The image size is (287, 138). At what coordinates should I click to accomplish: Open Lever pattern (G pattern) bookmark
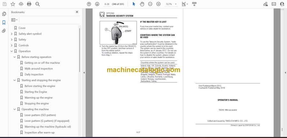coord(47,121)
